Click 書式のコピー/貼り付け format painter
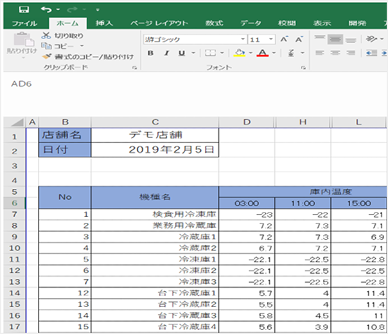Viewport: 388px width, 334px height. (87, 57)
